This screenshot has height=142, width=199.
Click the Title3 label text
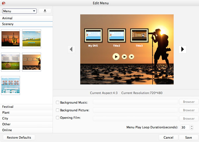(x=139, y=46)
